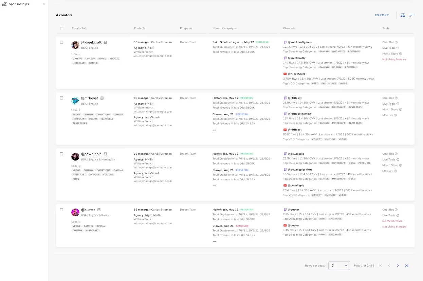Image resolution: width=423 pixels, height=281 pixels.
Task: Click the help icon beside Live Tools in buster row
Action: pos(398,215)
